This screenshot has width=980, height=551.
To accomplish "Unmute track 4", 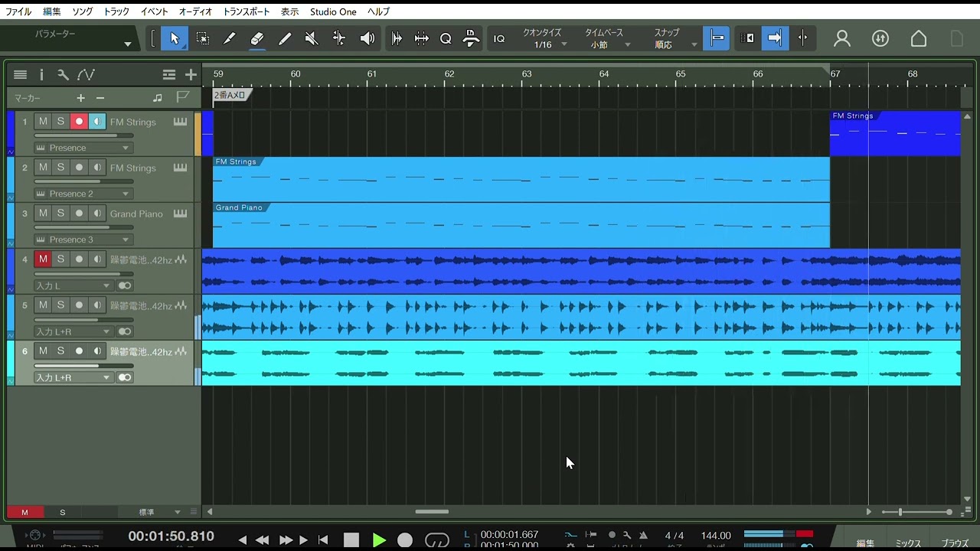I will [43, 259].
